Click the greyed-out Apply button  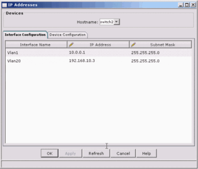[x=71, y=154]
